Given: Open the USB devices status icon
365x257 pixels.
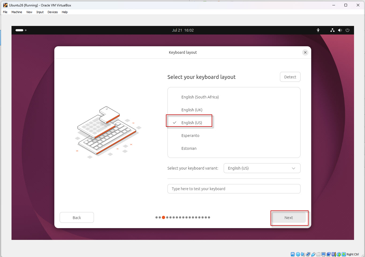Looking at the screenshot, I should coord(313,254).
